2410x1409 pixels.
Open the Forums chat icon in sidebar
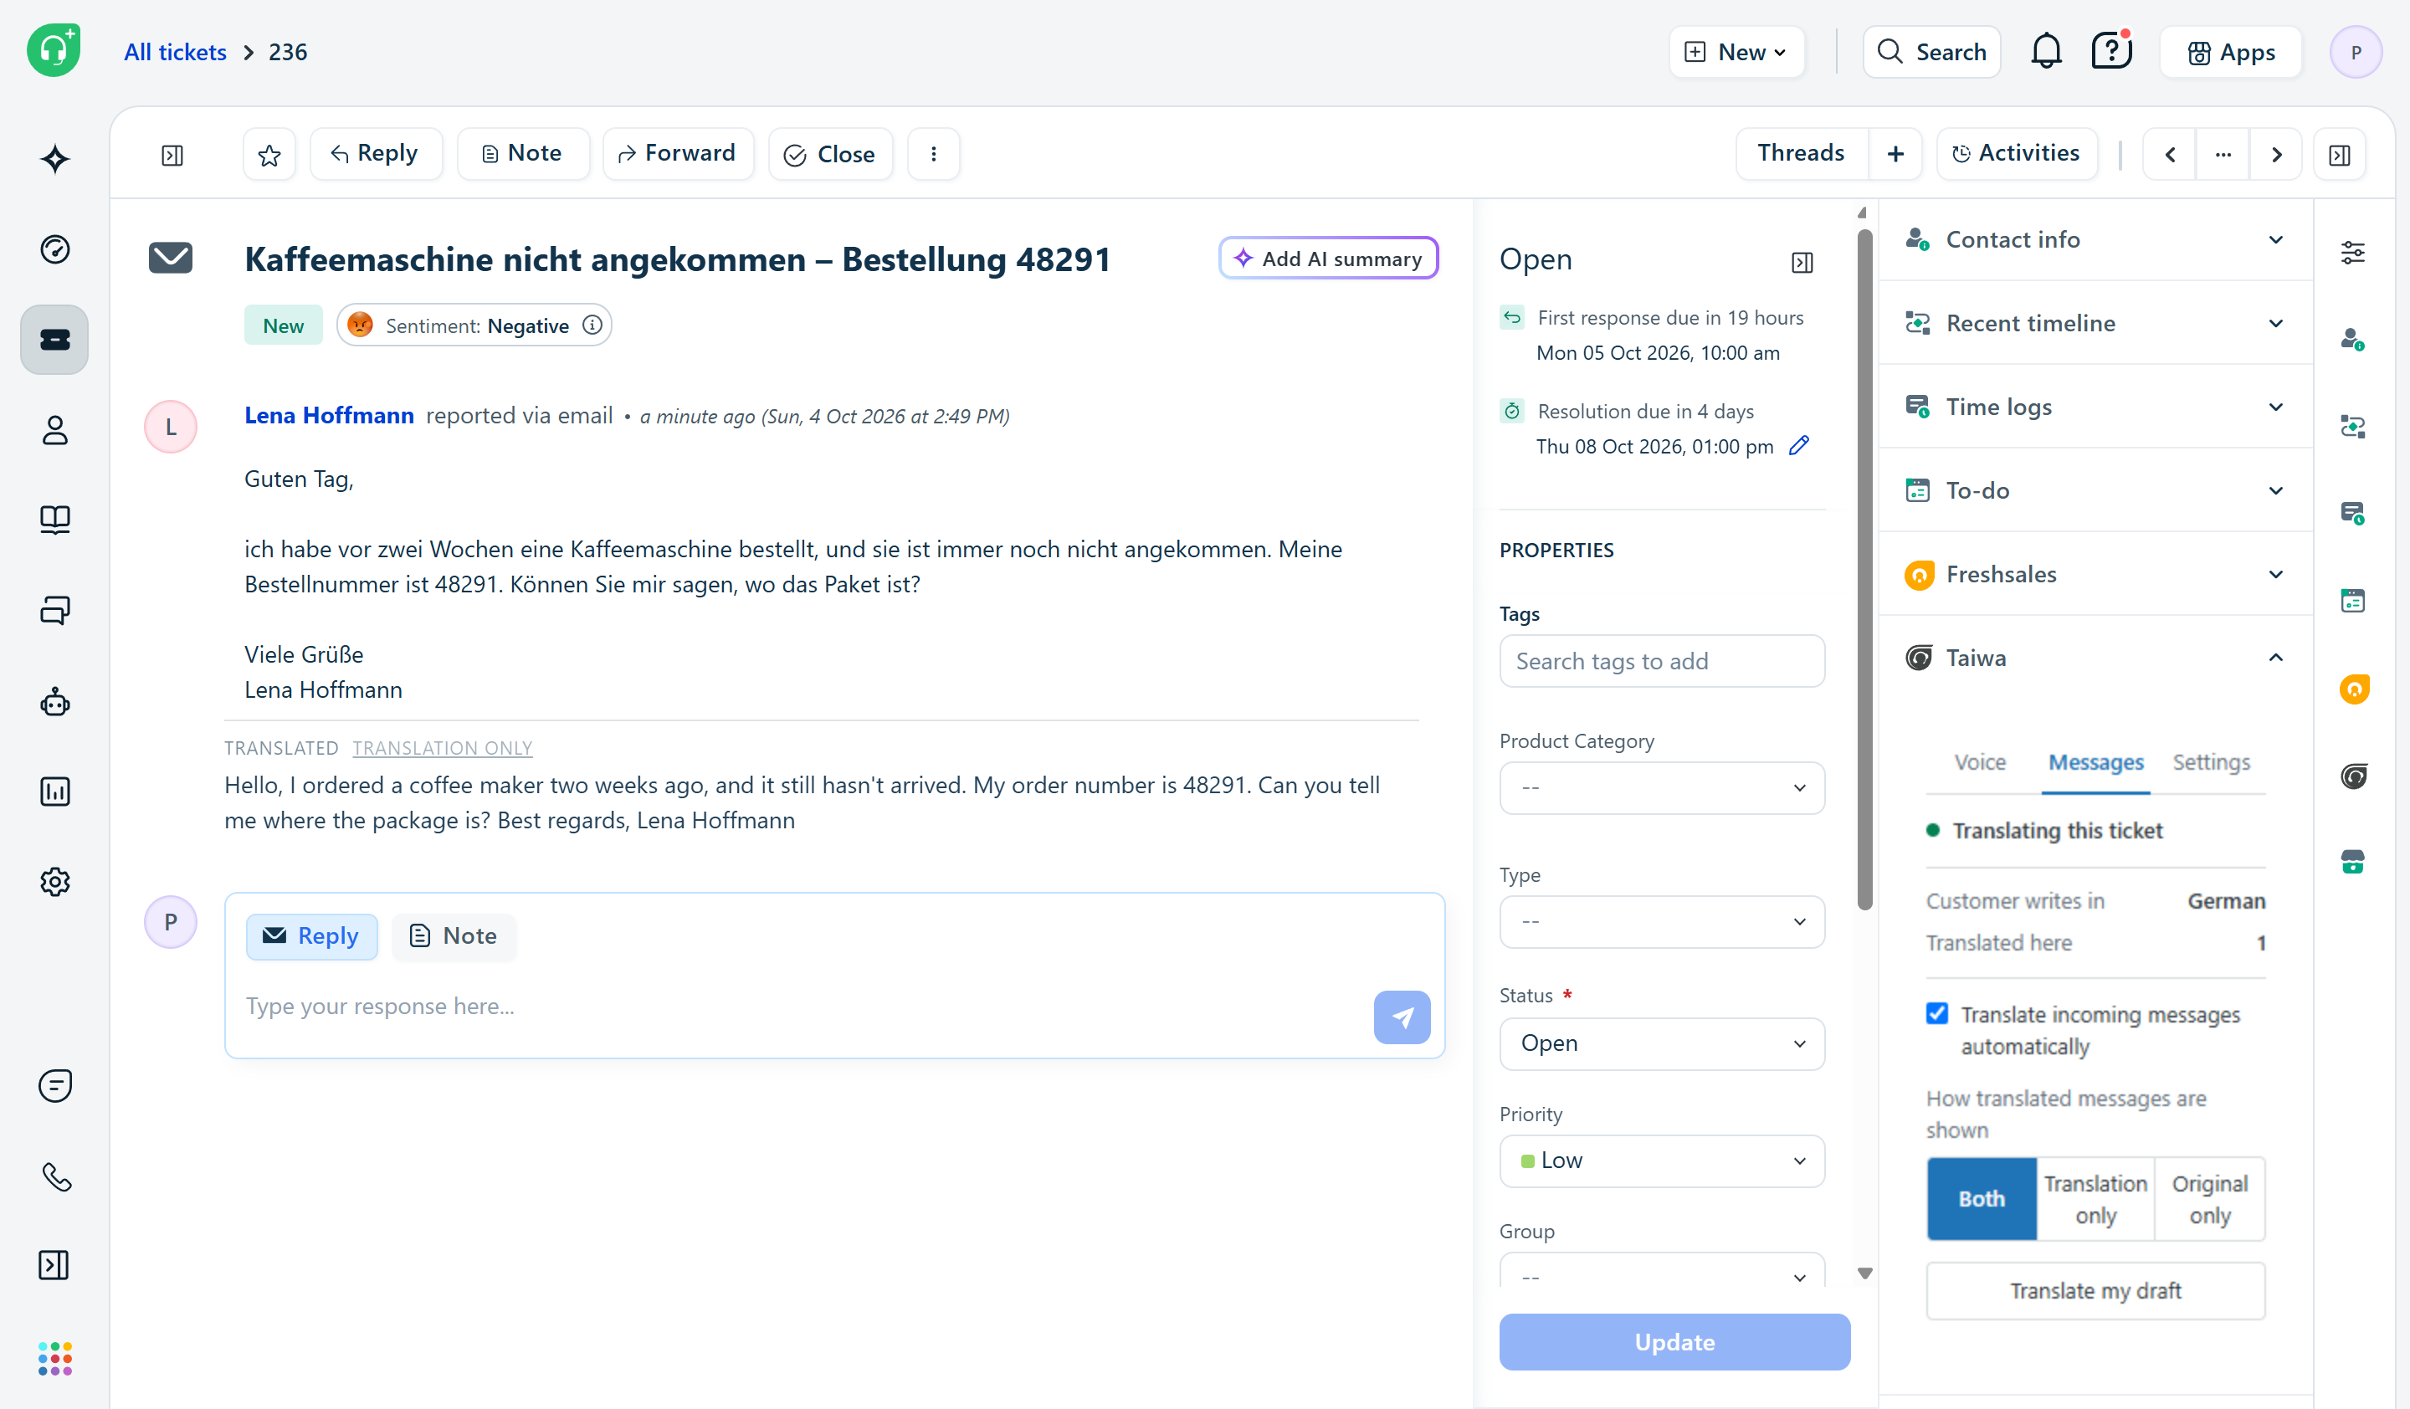tap(54, 610)
